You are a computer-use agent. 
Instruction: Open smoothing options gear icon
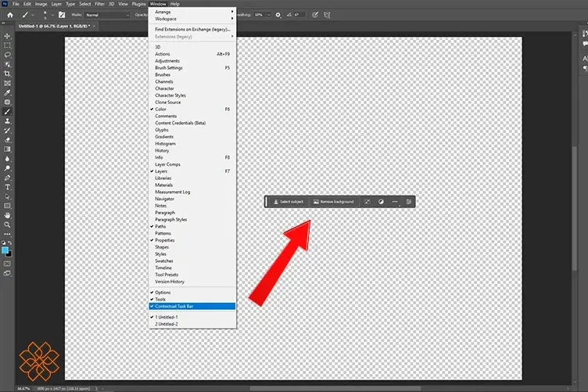click(x=278, y=15)
